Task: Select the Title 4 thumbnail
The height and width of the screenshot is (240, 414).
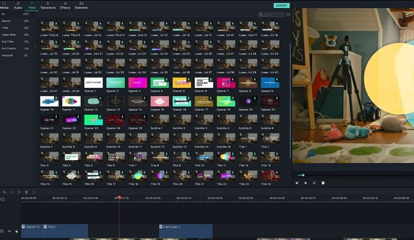Action: click(71, 157)
